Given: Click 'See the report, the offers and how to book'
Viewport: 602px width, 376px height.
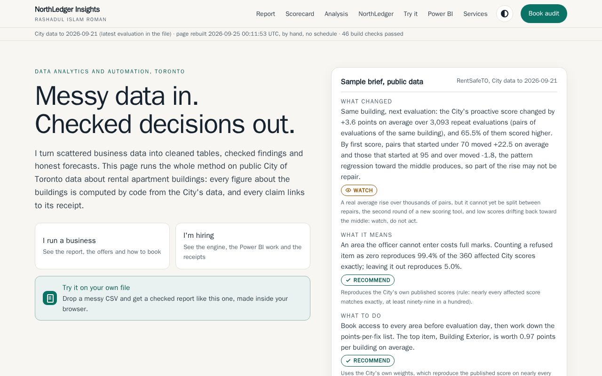Looking at the screenshot, I should (102, 252).
